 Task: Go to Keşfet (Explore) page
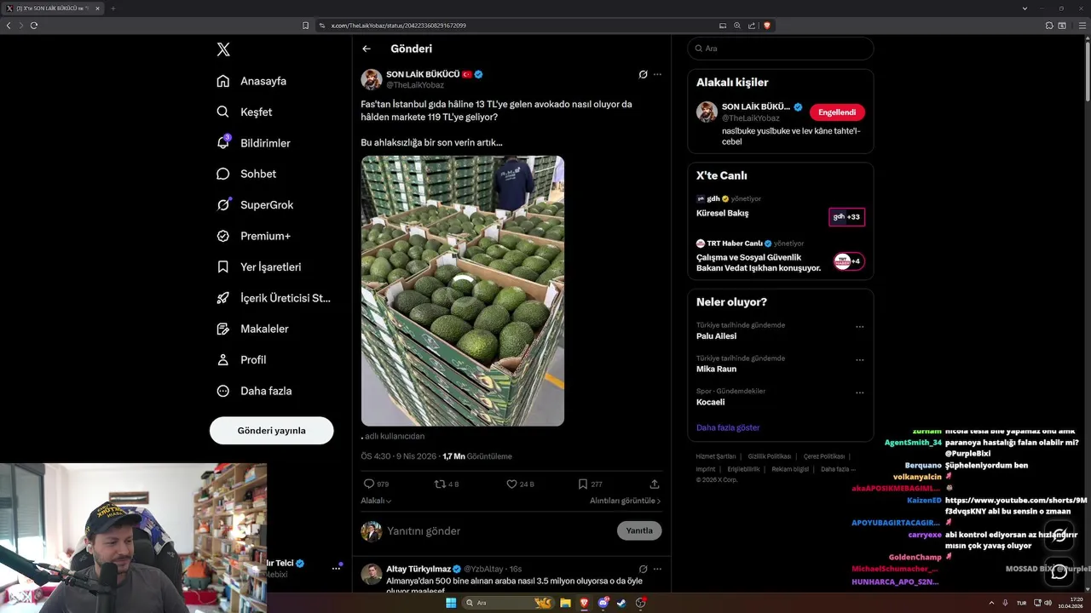tap(245, 112)
